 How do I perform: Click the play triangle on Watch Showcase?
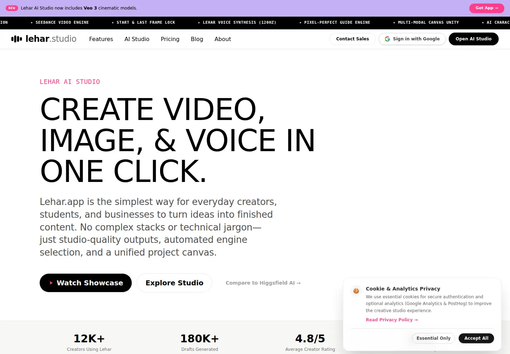click(51, 283)
